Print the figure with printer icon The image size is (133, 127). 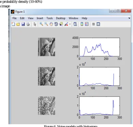tap(28, 24)
